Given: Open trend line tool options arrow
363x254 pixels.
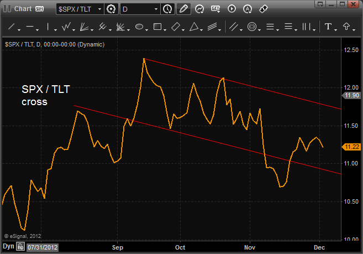Looking at the screenshot, I should (x=19, y=30).
